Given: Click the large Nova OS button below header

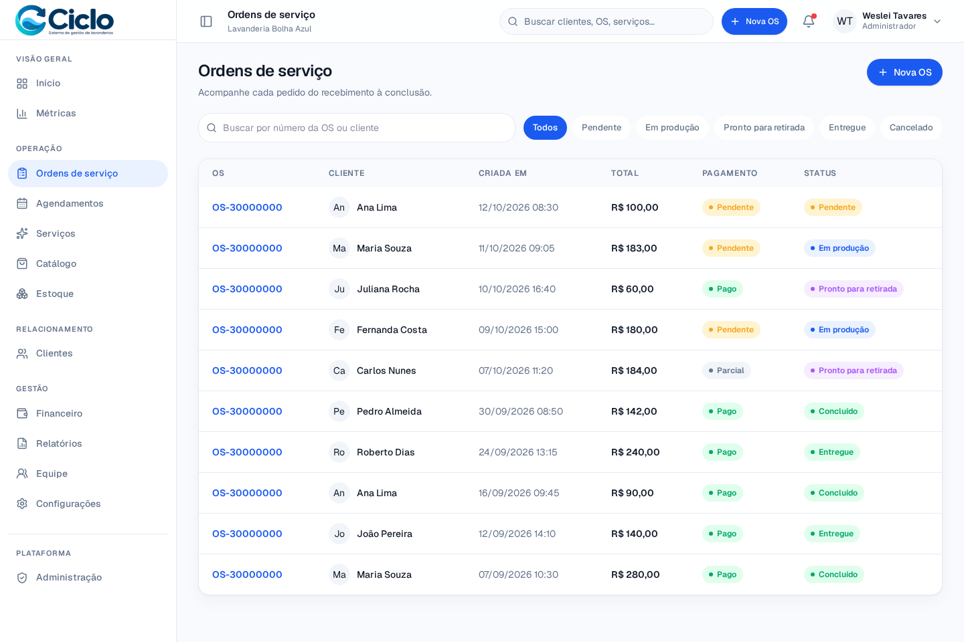Looking at the screenshot, I should tap(904, 72).
